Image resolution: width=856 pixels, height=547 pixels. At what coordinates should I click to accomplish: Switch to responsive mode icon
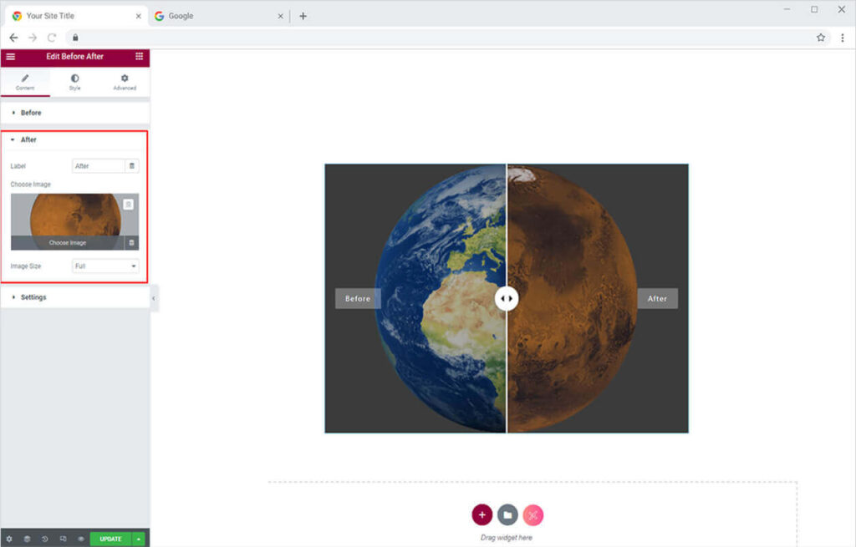pyautogui.click(x=63, y=539)
